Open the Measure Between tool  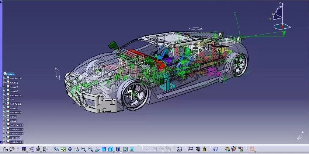pyautogui.click(x=191, y=149)
